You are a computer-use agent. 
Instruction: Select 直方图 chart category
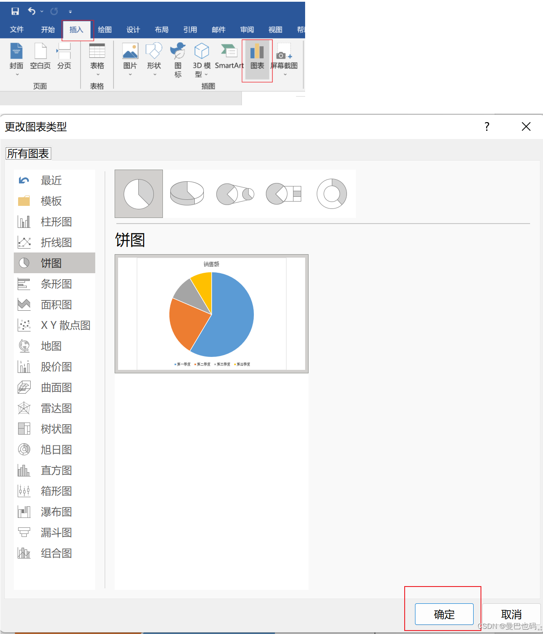tap(55, 470)
